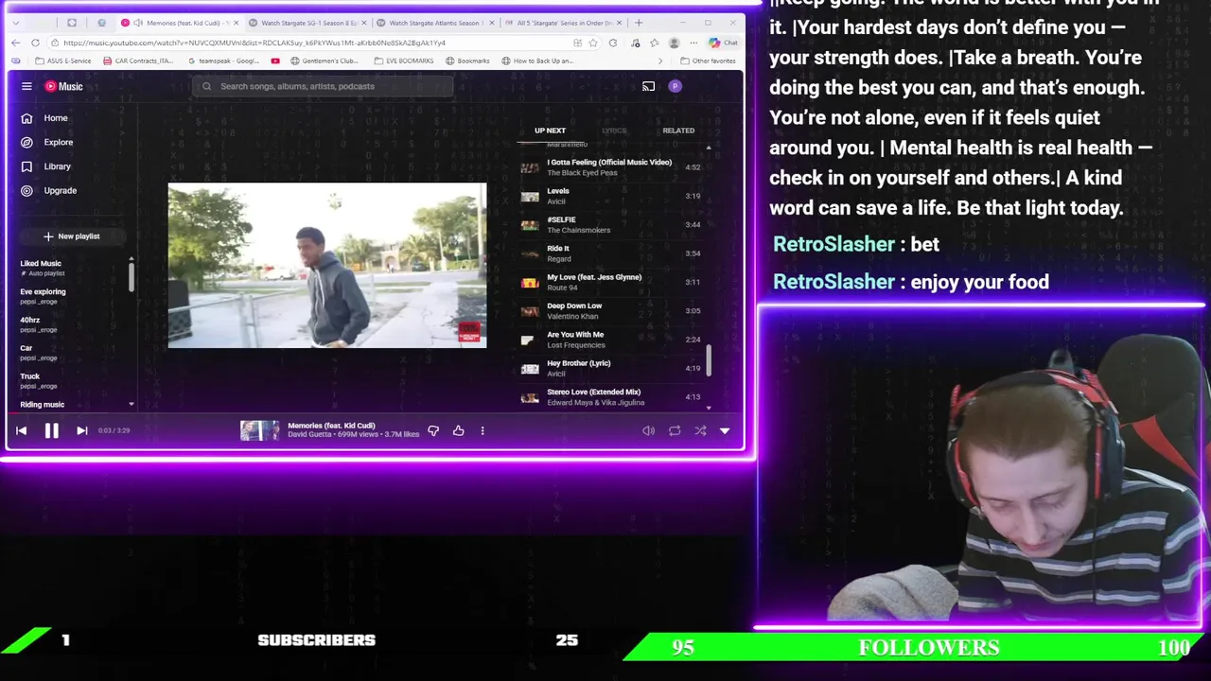This screenshot has height=681, width=1211.
Task: Open the Library section
Action: point(57,166)
